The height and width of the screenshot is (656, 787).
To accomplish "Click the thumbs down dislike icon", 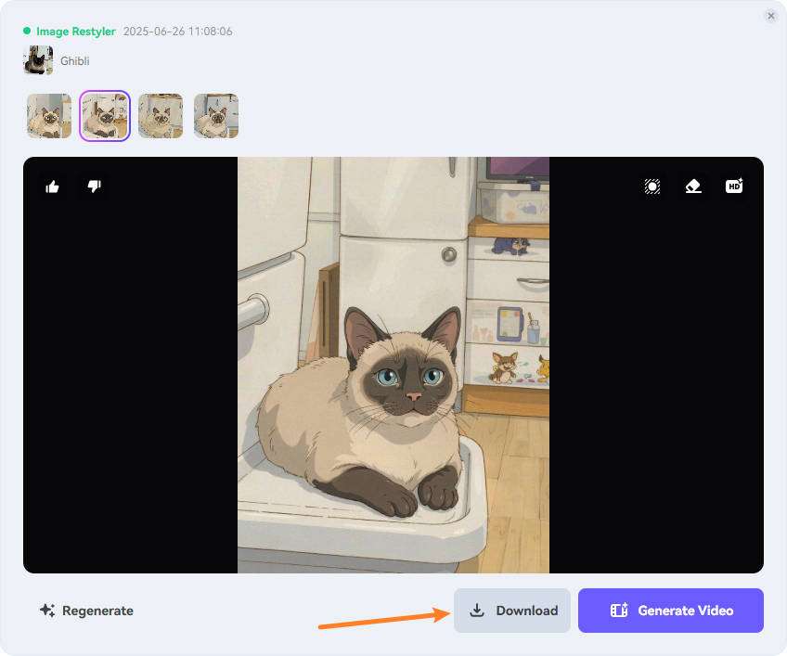I will (94, 187).
